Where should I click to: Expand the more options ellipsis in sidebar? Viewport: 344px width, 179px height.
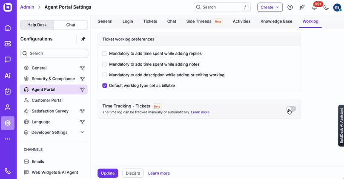point(8,139)
